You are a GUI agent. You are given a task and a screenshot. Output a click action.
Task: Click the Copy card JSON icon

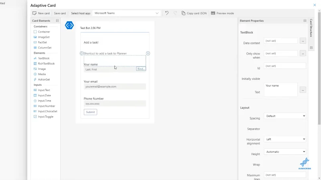(183, 13)
